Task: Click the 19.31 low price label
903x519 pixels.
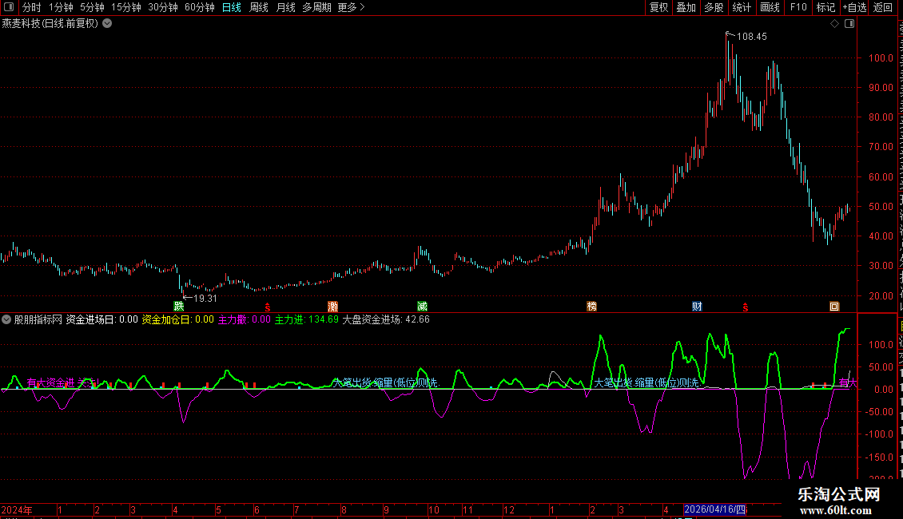Action: [x=205, y=299]
